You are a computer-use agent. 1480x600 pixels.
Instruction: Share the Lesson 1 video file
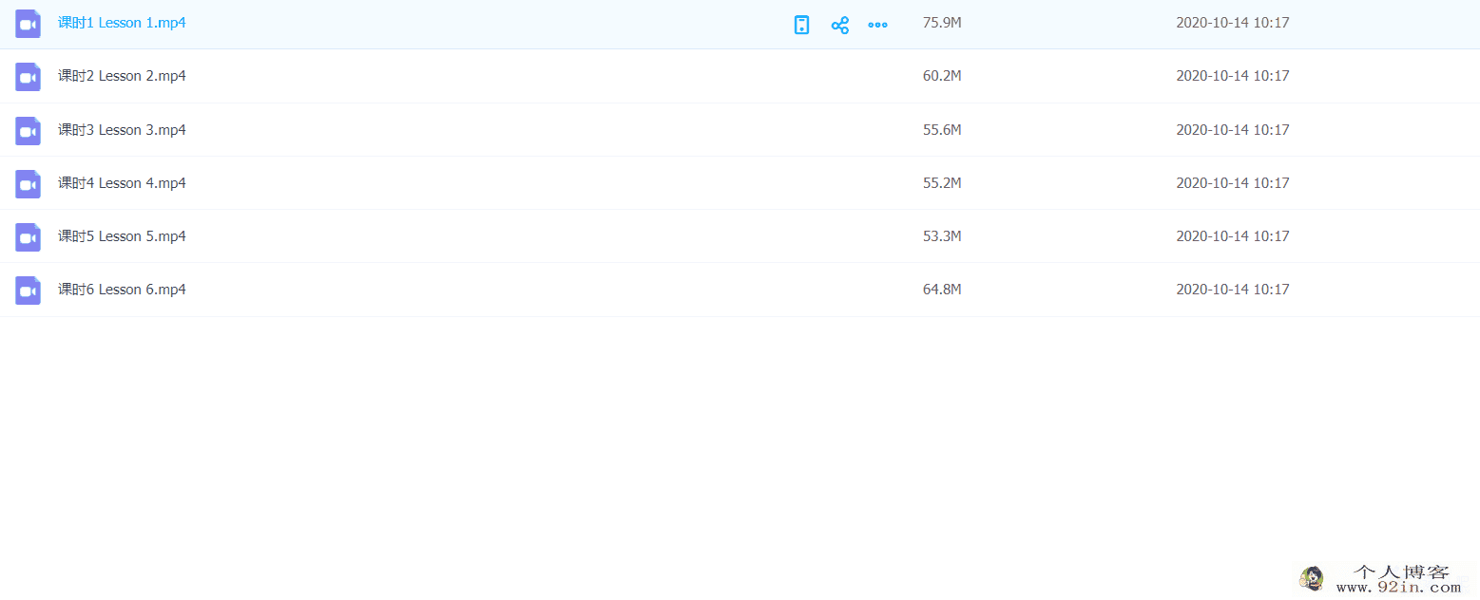(840, 25)
